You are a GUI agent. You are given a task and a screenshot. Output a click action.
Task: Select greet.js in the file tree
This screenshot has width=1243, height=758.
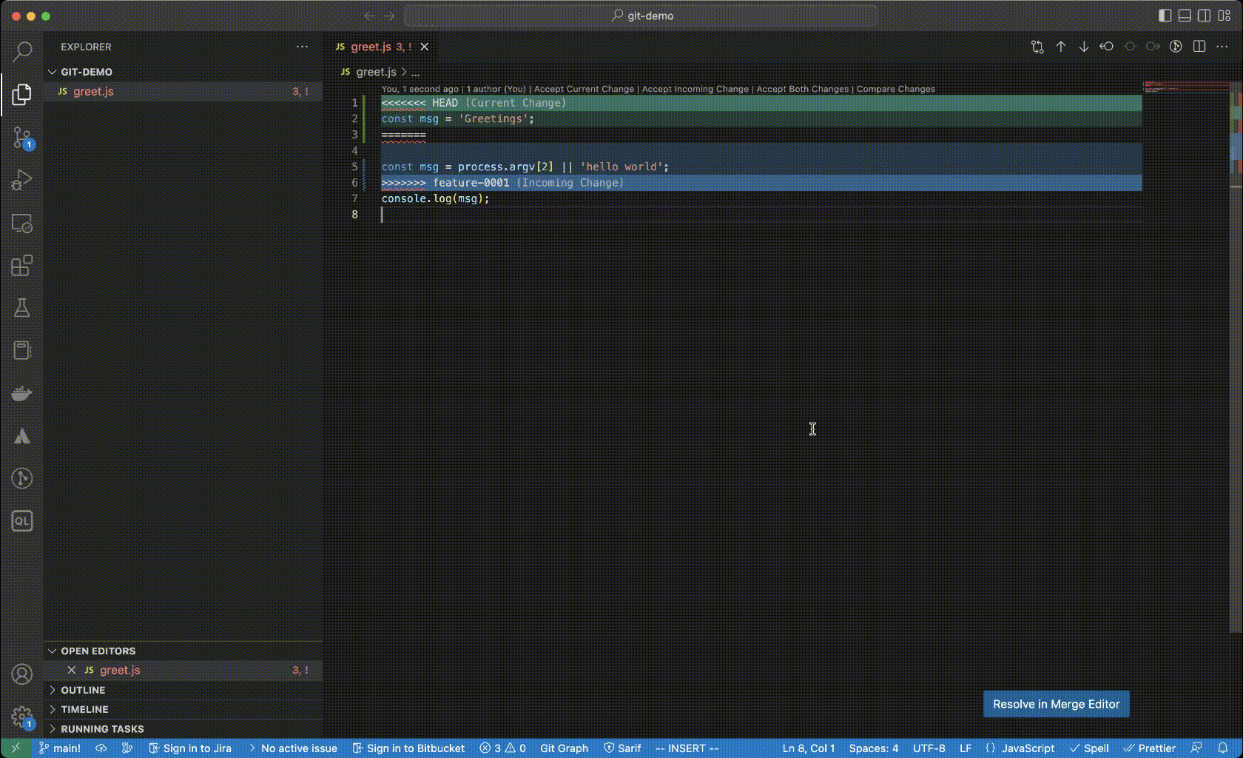[183, 92]
